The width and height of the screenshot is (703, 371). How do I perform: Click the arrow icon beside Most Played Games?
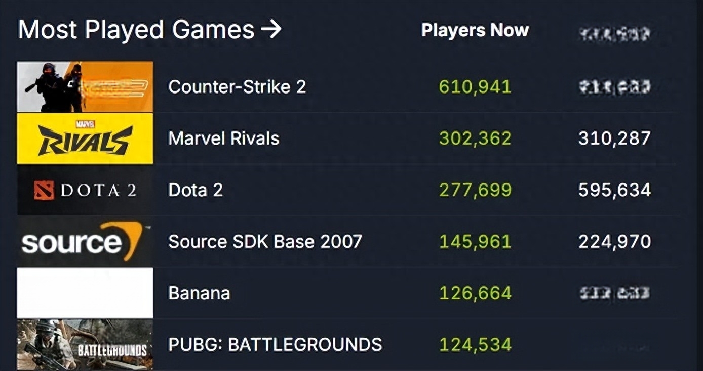pyautogui.click(x=271, y=30)
